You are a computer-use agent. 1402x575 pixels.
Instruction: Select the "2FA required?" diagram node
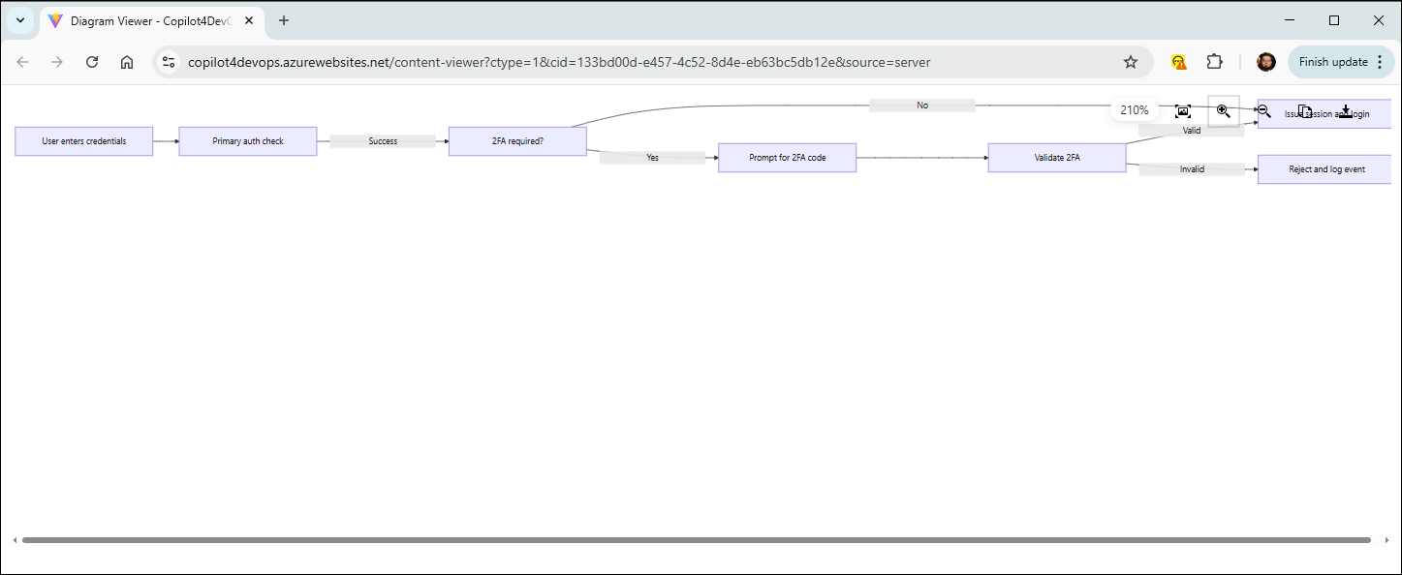[x=517, y=141]
